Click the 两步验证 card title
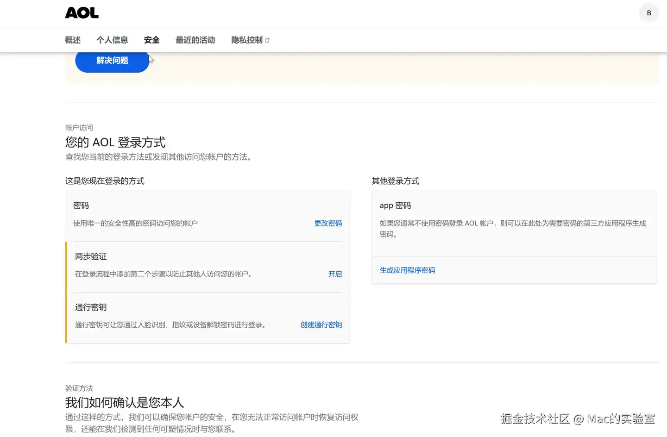667x437 pixels. [x=91, y=256]
